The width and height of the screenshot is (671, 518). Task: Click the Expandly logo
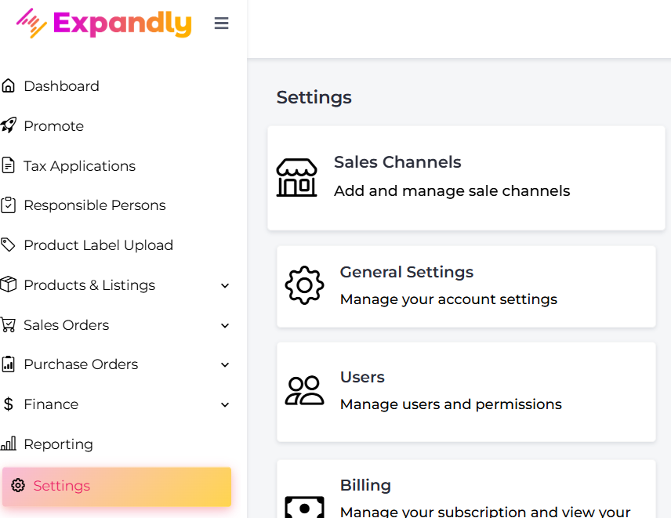point(103,23)
